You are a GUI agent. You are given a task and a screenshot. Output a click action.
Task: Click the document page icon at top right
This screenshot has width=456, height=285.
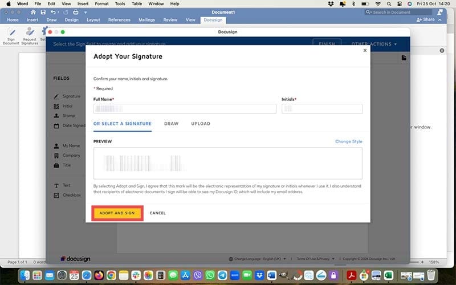pos(404,58)
